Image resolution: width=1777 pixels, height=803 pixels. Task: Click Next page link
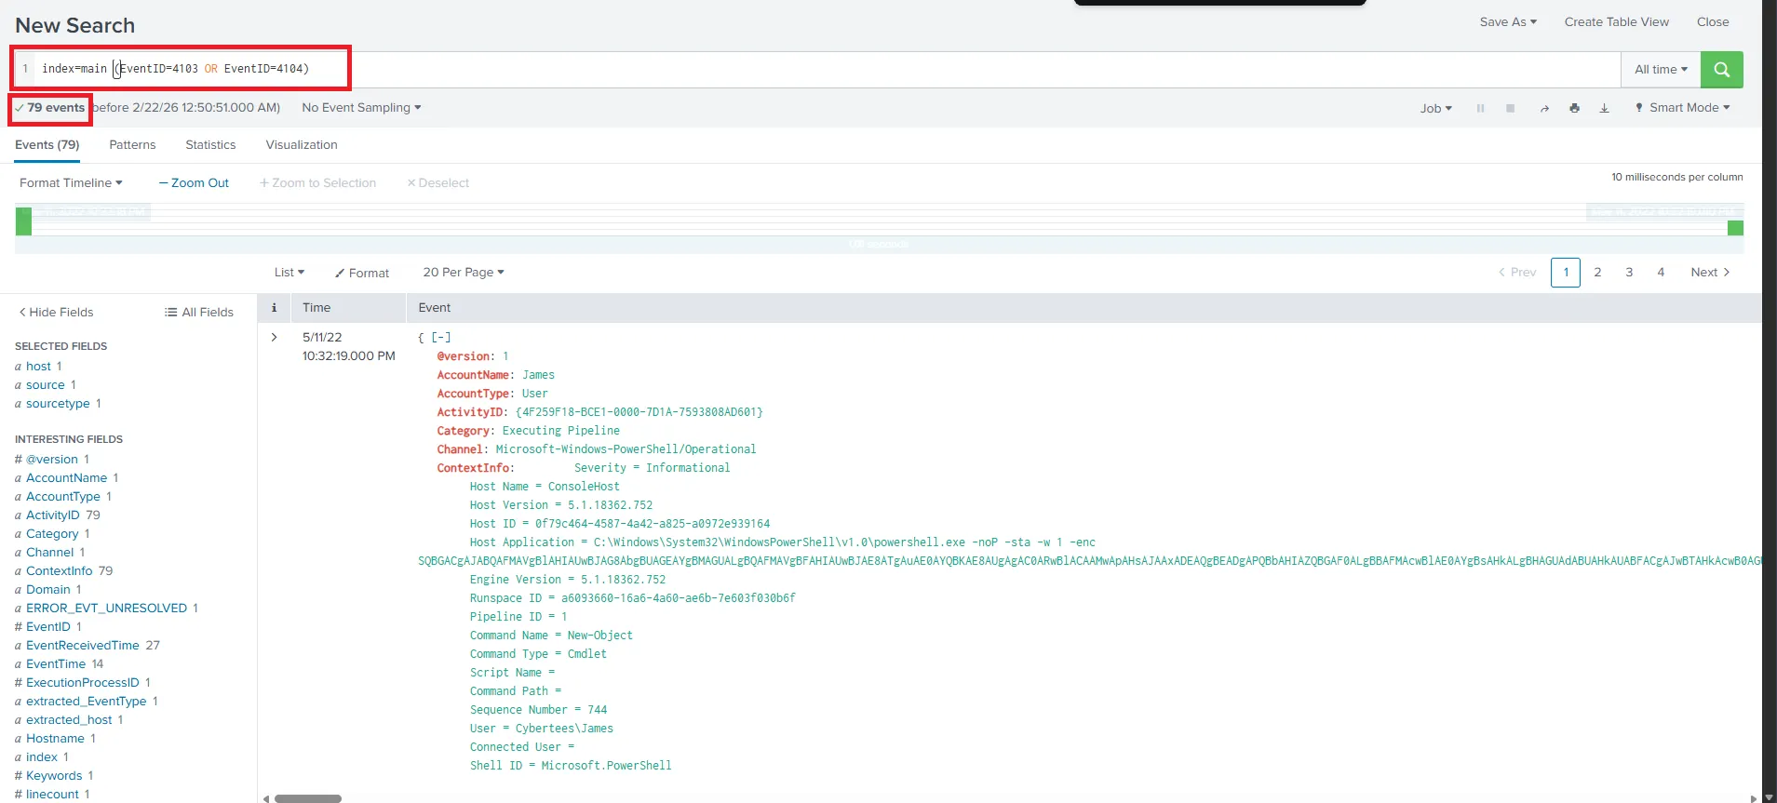(1710, 272)
